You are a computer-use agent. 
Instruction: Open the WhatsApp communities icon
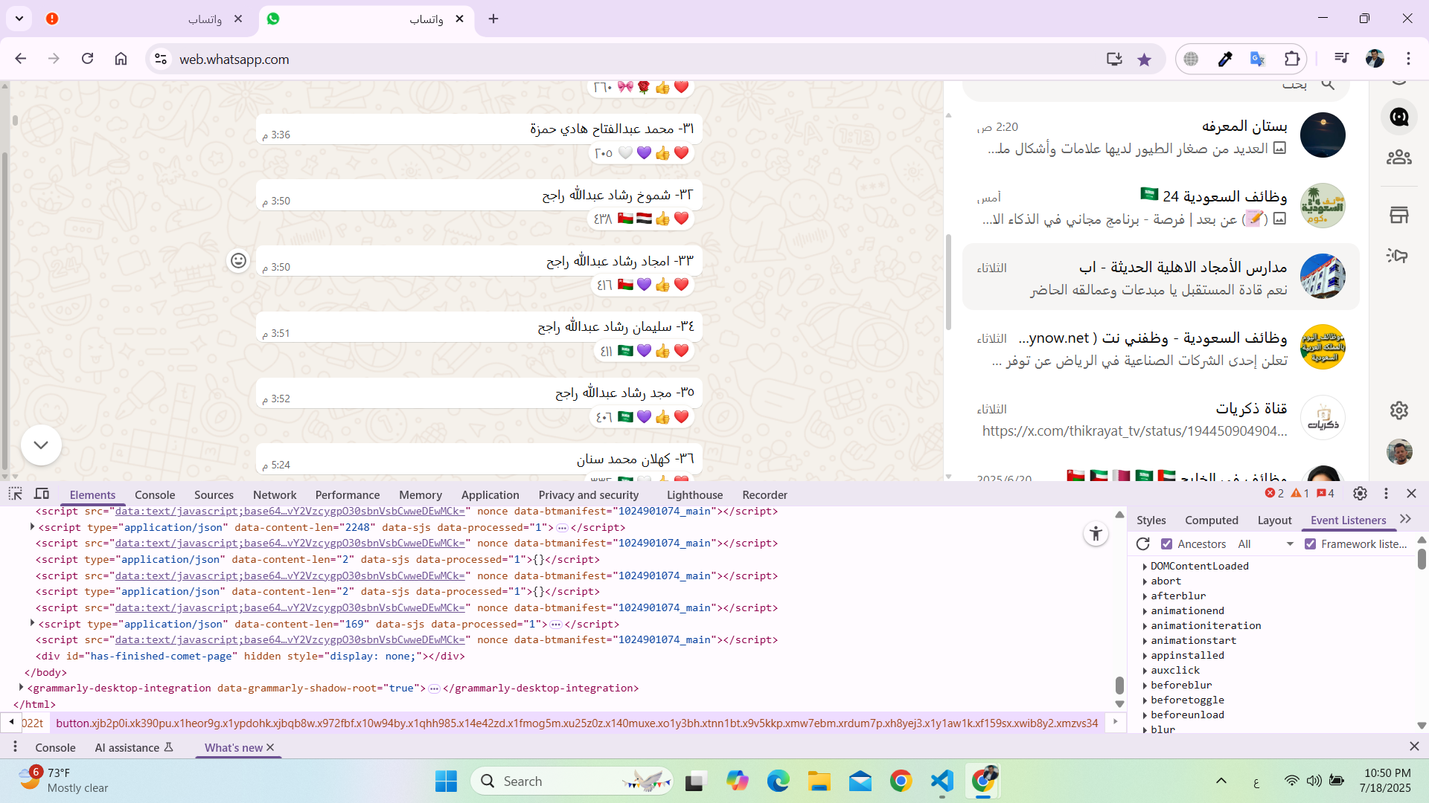click(1398, 157)
